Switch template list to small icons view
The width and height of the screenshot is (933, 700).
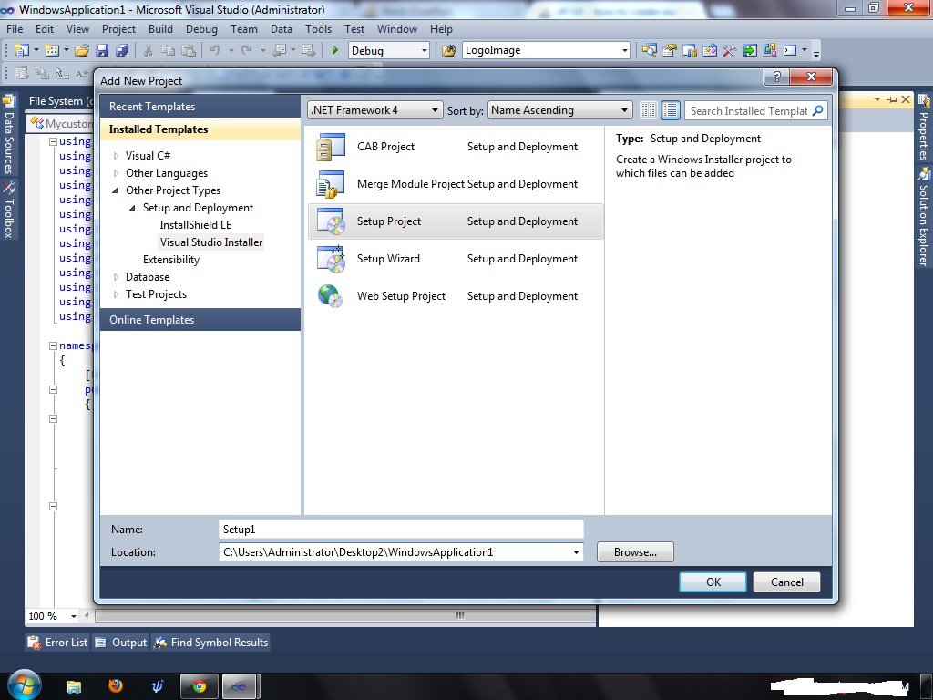[648, 110]
